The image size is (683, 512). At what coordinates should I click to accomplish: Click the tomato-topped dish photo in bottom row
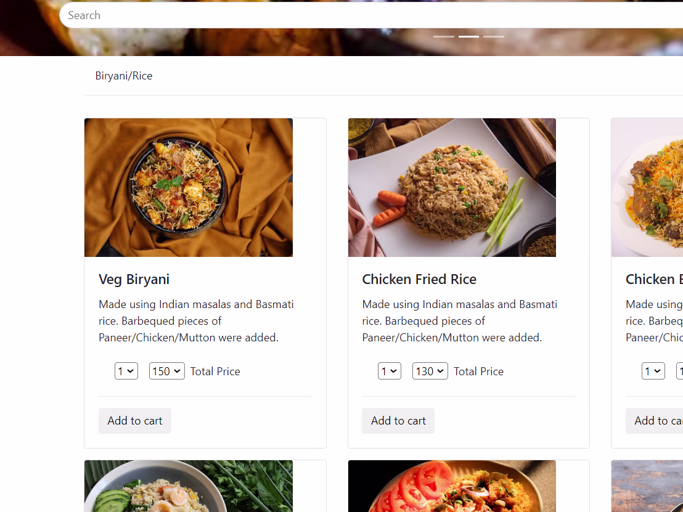tap(452, 486)
